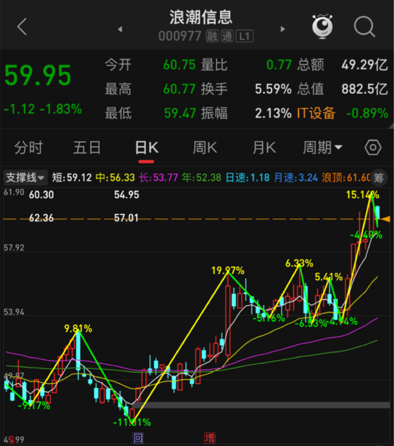The width and height of the screenshot is (394, 446).
Task: Tap the L1 level tag
Action: (x=245, y=36)
